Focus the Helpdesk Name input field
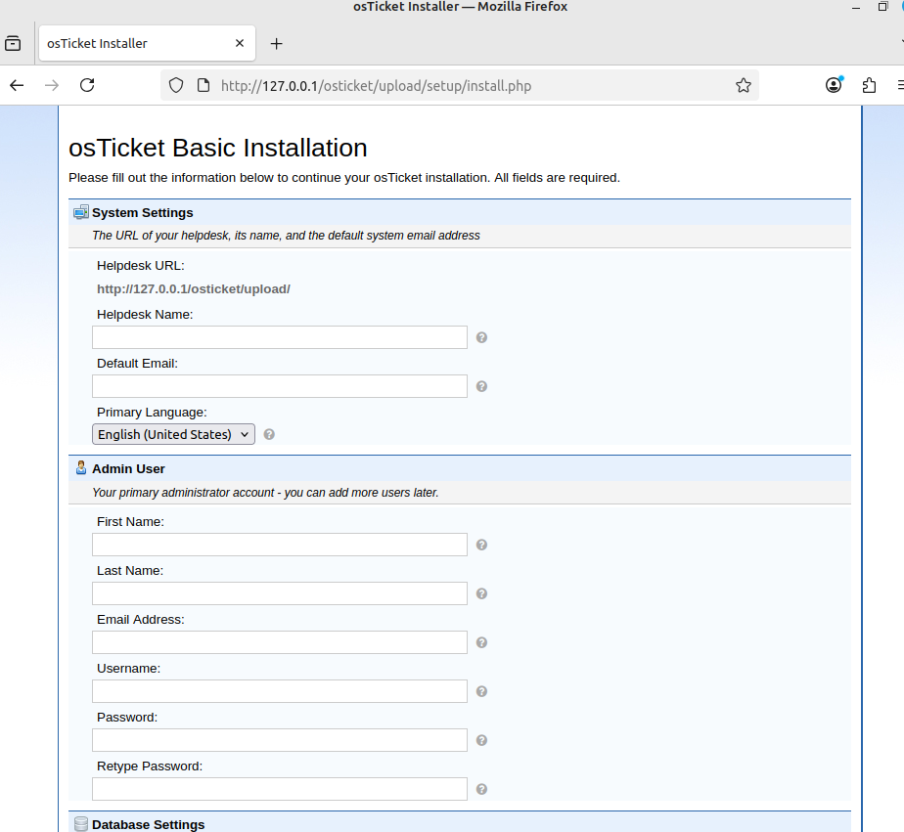 tap(280, 337)
